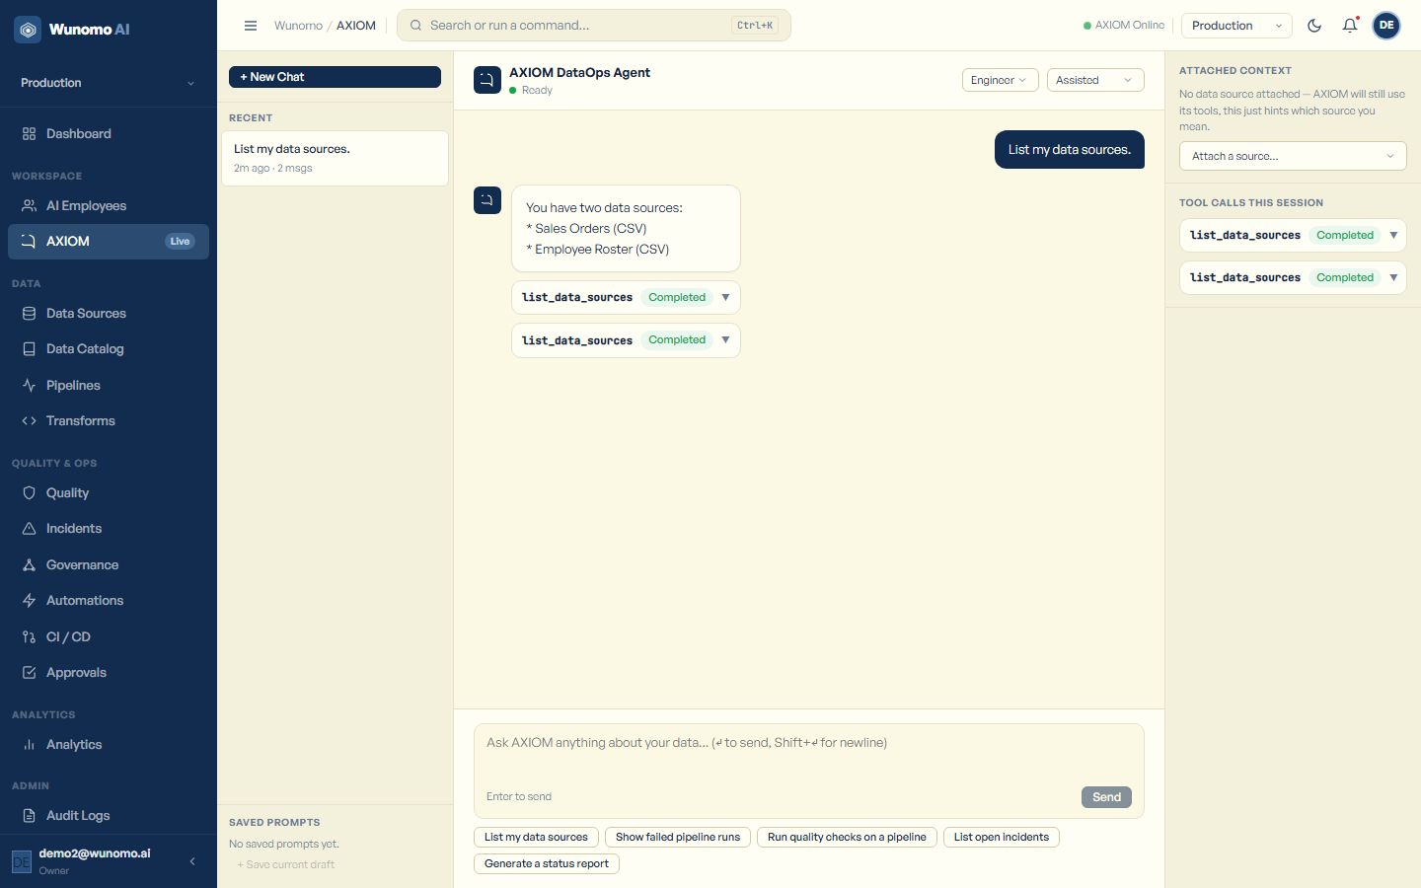Open the Engineer role dropdown
The image size is (1421, 888).
pyautogui.click(x=1000, y=80)
